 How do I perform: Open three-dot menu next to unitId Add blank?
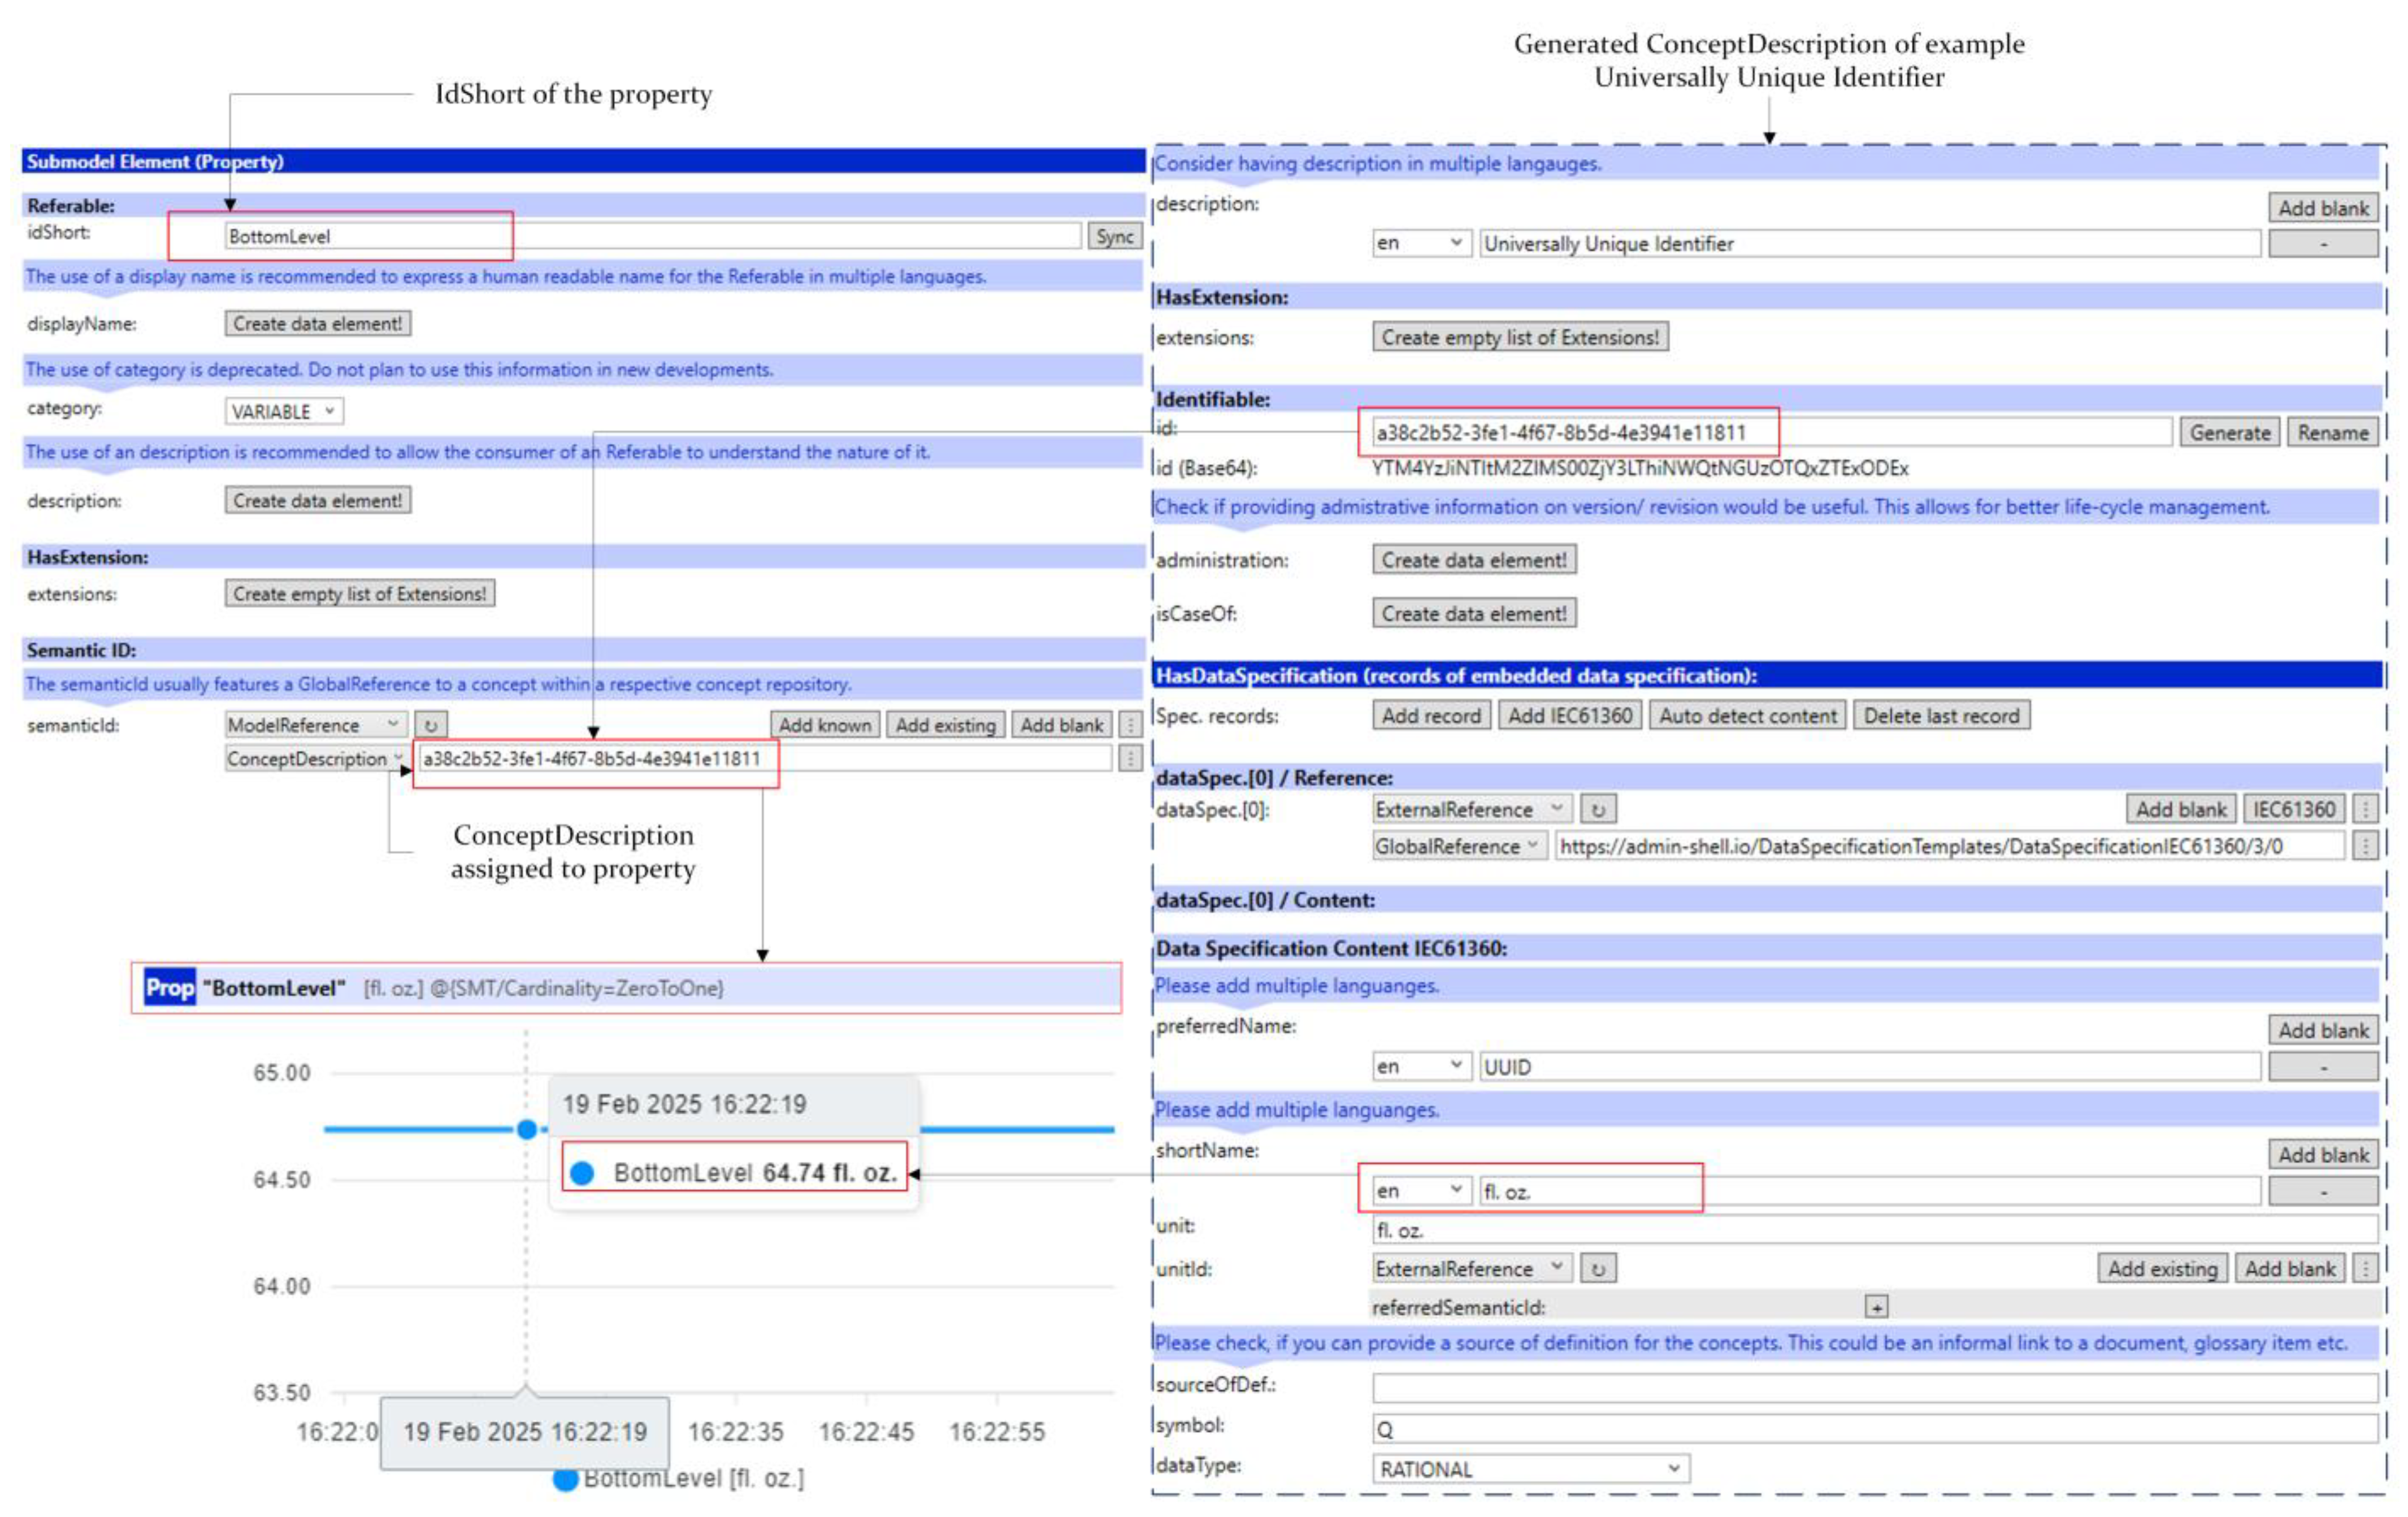pos(2365,1268)
